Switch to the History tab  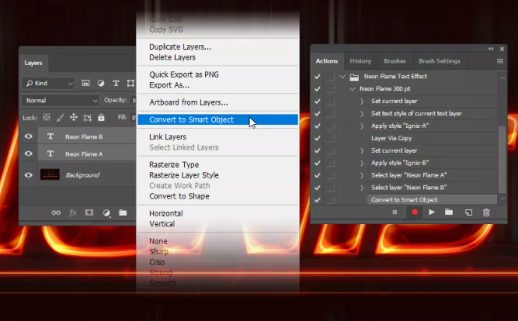coord(360,61)
